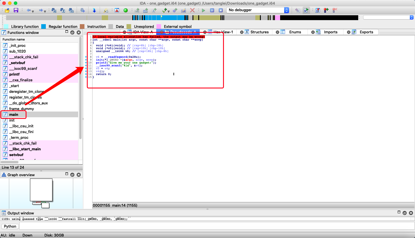Screen dimensions: 415x238
Task: Click the purple star toolbar icon
Action: (175, 10)
